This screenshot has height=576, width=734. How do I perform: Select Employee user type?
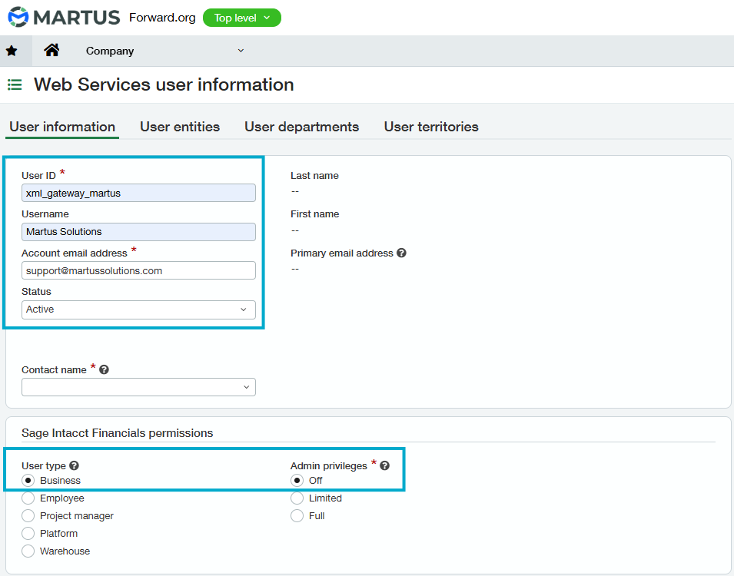coord(28,498)
